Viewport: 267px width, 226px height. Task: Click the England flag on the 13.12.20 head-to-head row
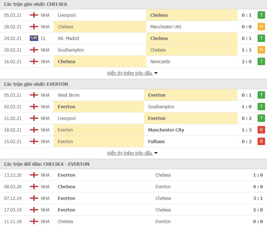(x=34, y=175)
